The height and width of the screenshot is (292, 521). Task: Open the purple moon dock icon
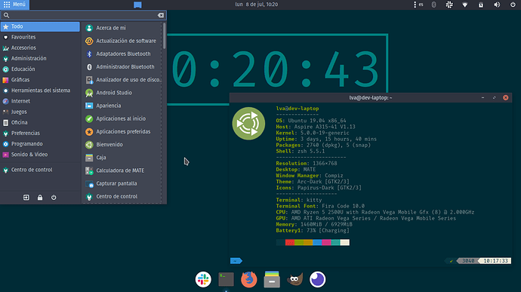[317, 279]
